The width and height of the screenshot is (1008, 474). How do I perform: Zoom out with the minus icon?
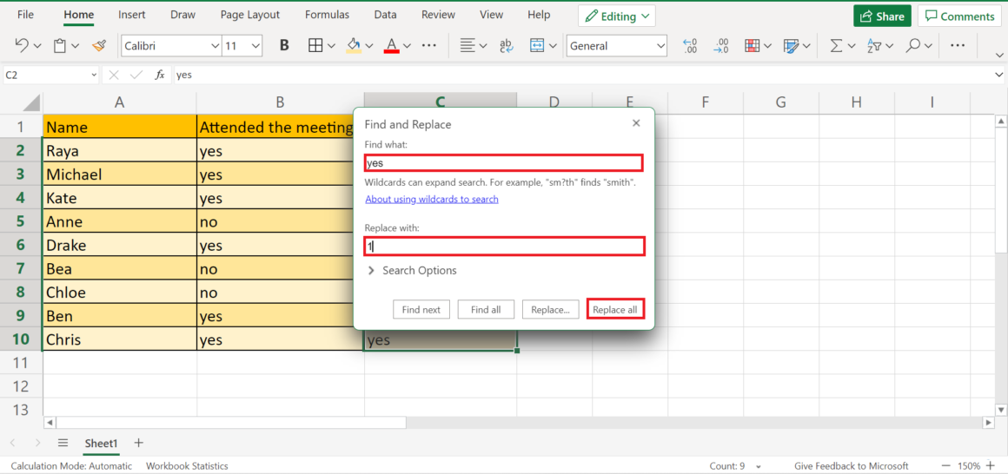pyautogui.click(x=945, y=466)
